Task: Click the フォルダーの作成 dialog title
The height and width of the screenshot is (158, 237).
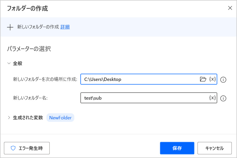Action: click(x=27, y=8)
